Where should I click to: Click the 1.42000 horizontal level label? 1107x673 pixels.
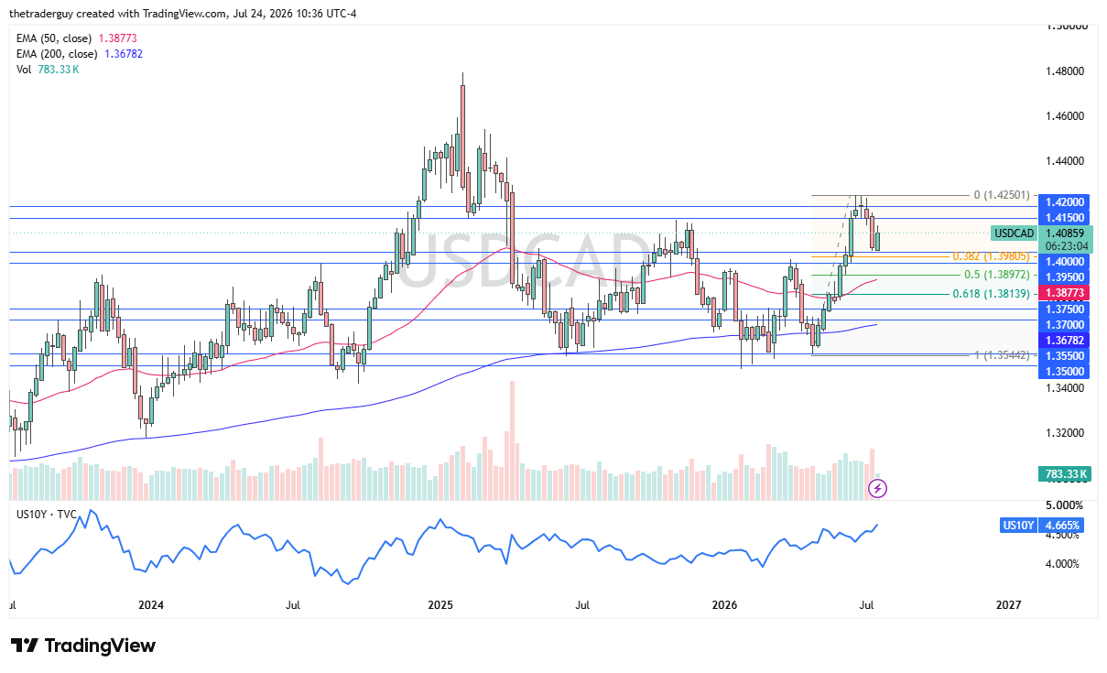1065,201
